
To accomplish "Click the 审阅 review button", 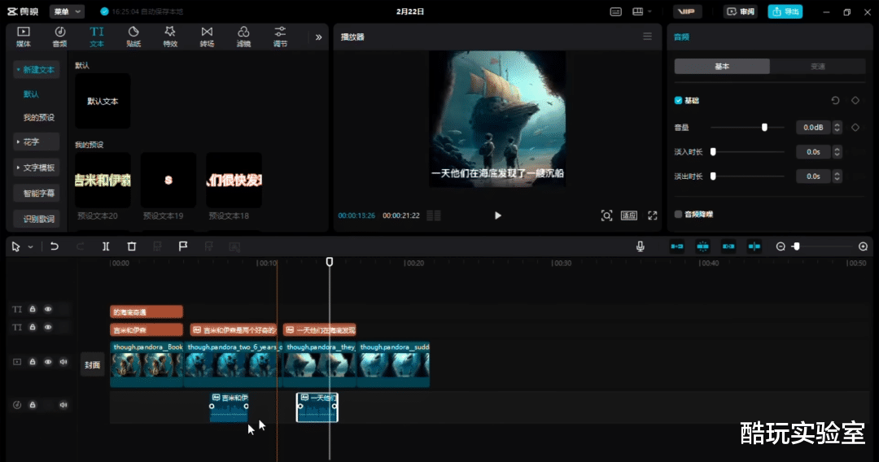I will point(741,11).
